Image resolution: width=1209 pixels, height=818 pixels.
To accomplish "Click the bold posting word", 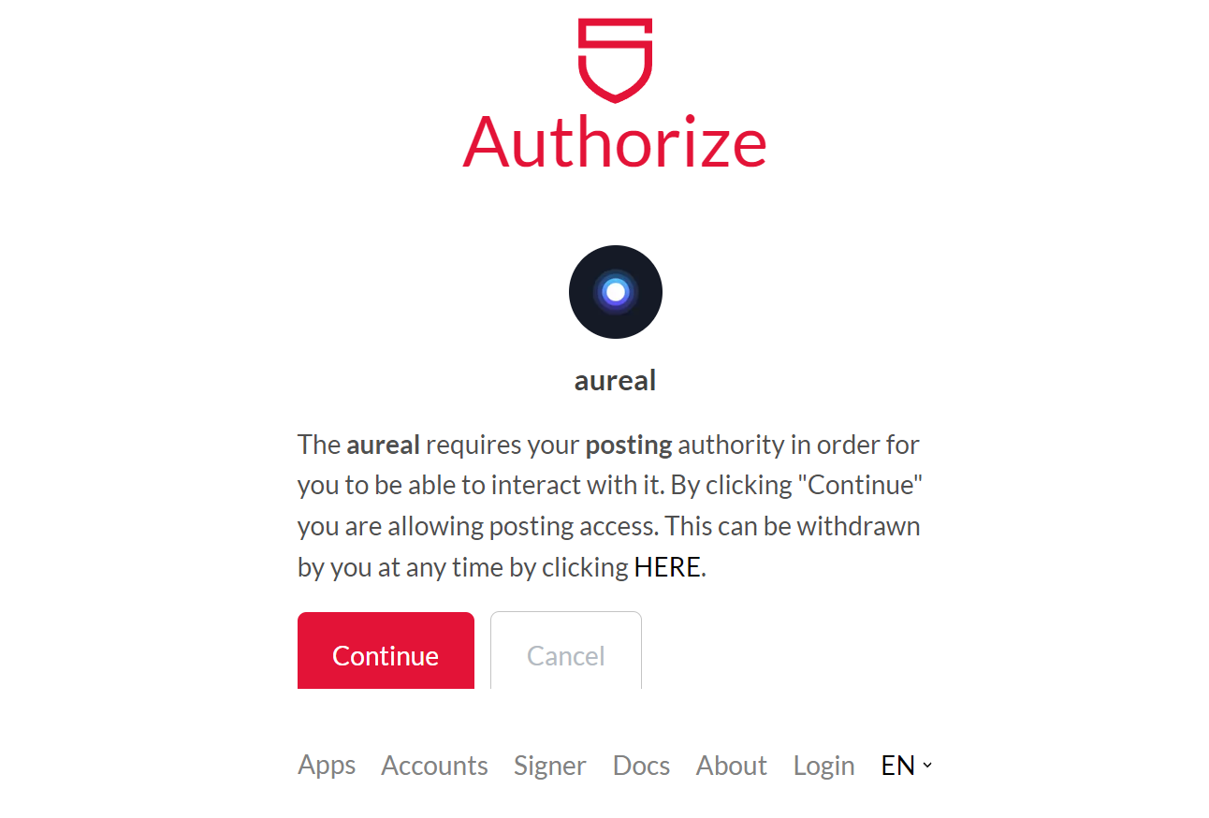I will (629, 445).
